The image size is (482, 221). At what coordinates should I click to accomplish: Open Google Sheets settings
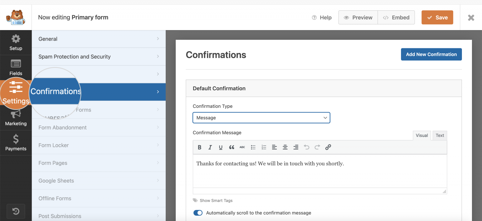pos(99,181)
